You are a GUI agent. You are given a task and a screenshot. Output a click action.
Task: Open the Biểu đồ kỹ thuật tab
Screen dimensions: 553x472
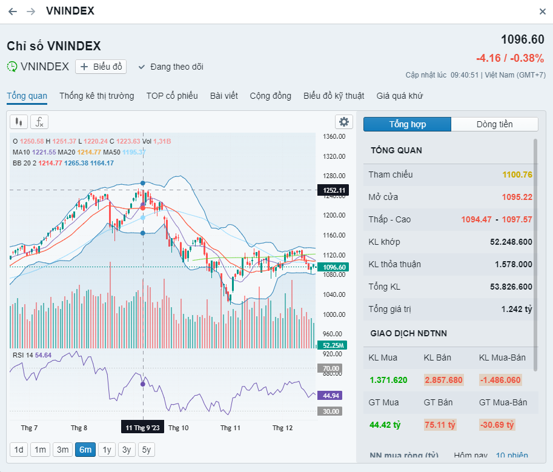334,96
